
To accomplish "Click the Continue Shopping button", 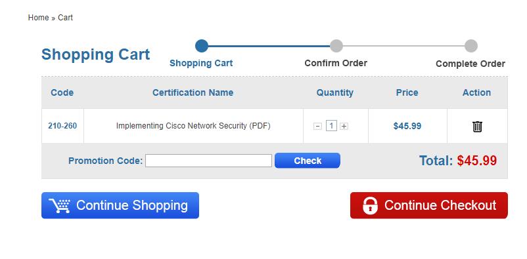I will pyautogui.click(x=120, y=205).
